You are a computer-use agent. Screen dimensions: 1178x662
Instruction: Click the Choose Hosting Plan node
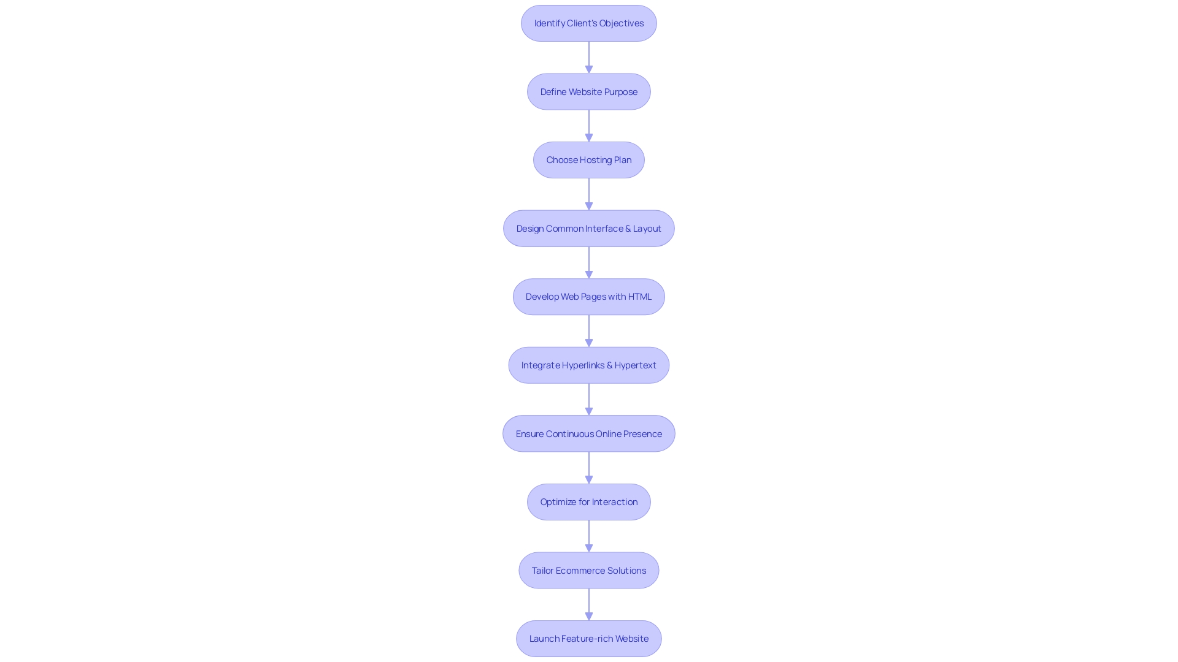click(589, 159)
